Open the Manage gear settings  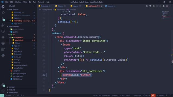click(x=3, y=91)
